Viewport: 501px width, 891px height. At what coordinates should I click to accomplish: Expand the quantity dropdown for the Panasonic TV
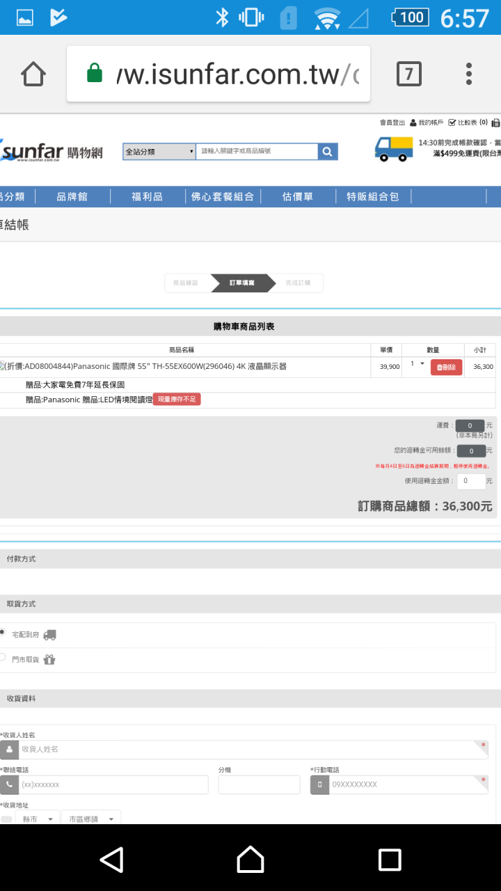(417, 363)
